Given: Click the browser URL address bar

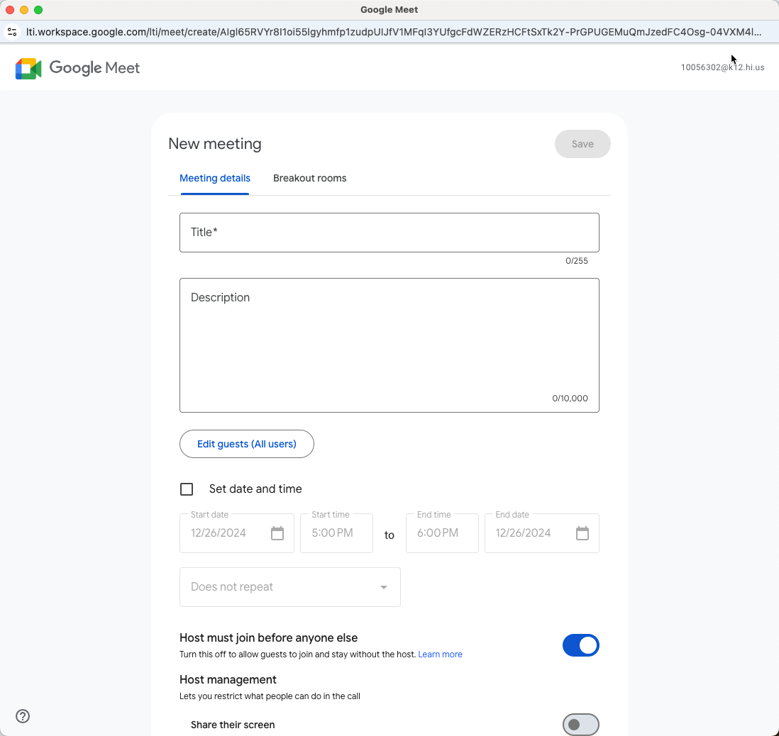Looking at the screenshot, I should 394,32.
